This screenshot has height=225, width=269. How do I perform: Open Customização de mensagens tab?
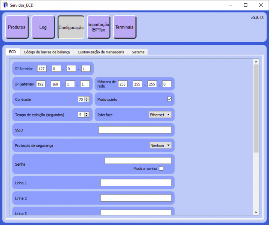[101, 52]
